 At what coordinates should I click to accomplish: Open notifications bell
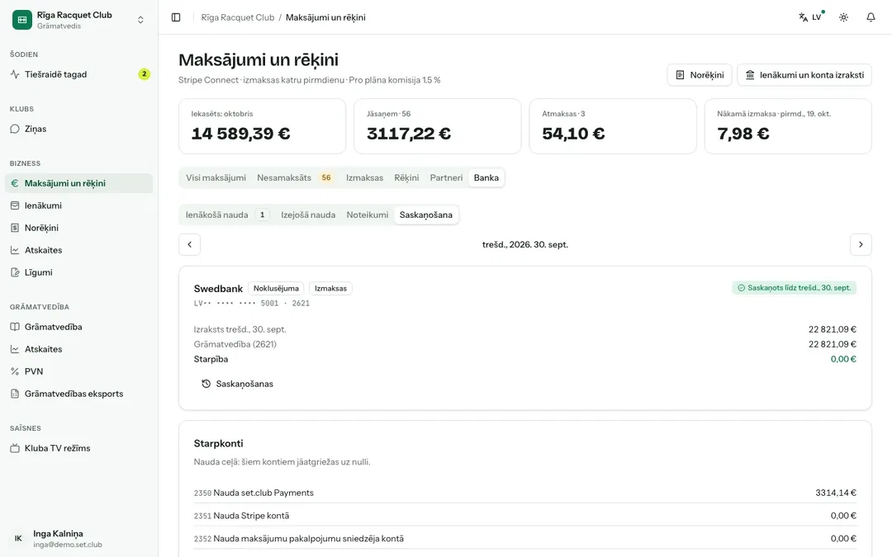(871, 17)
